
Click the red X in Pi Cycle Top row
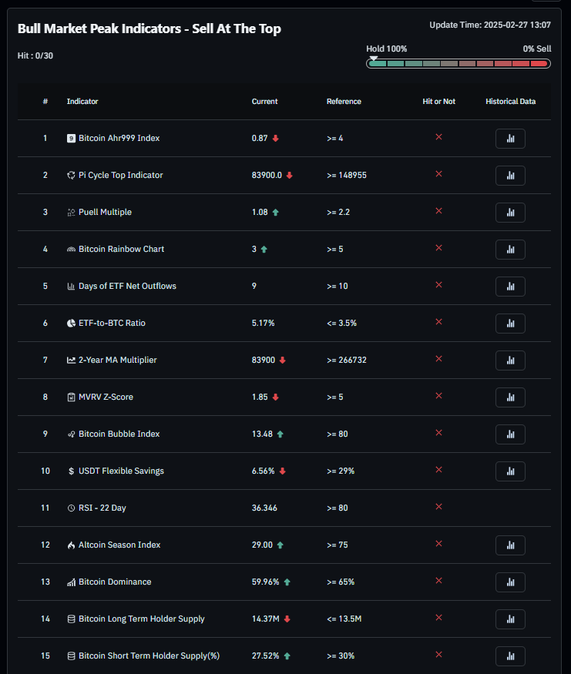(438, 173)
